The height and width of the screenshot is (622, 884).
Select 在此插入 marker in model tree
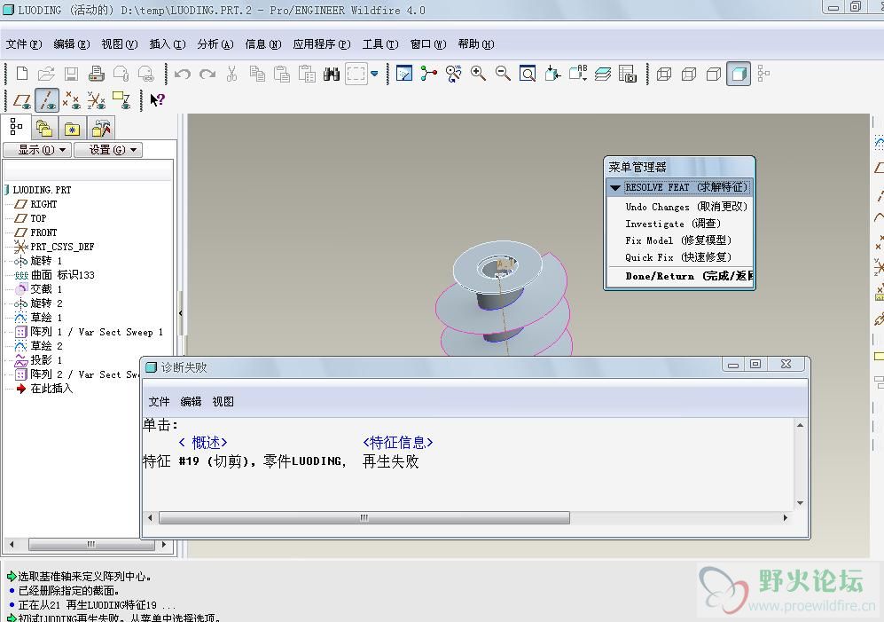point(51,389)
